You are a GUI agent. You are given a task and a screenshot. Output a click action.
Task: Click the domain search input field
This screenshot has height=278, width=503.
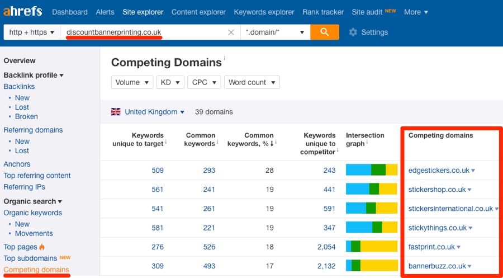coord(145,32)
